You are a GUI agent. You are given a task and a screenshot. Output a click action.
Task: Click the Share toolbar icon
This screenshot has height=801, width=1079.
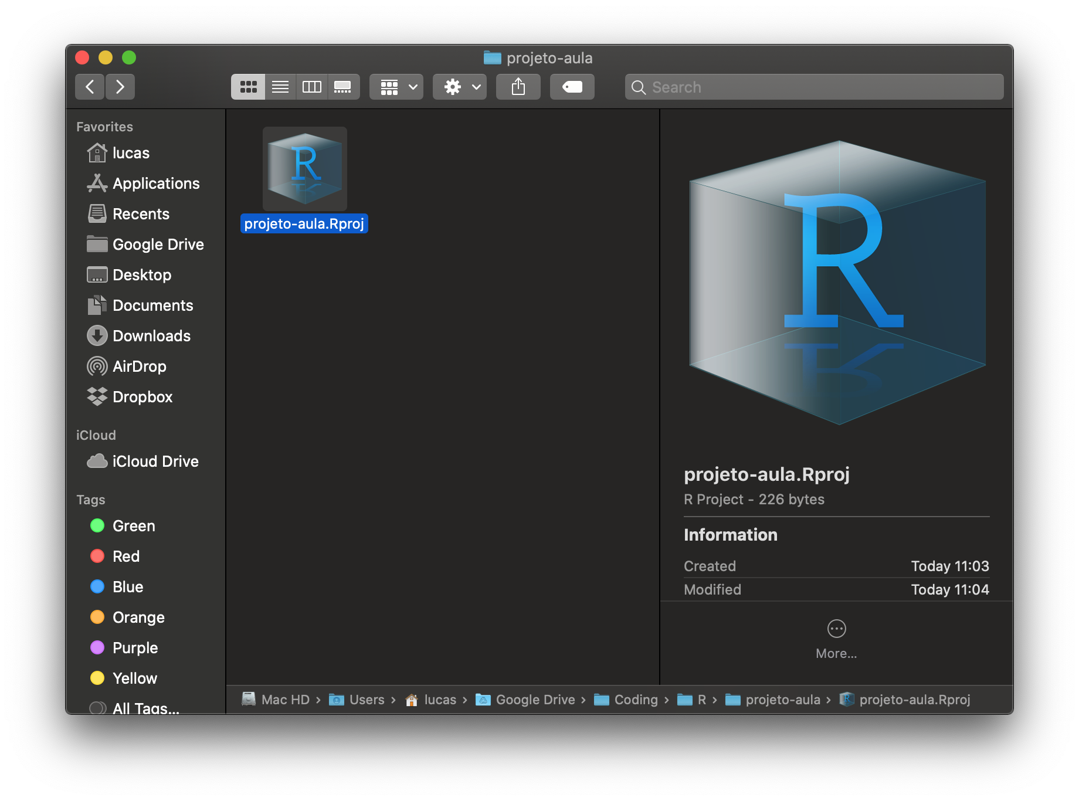pyautogui.click(x=518, y=87)
